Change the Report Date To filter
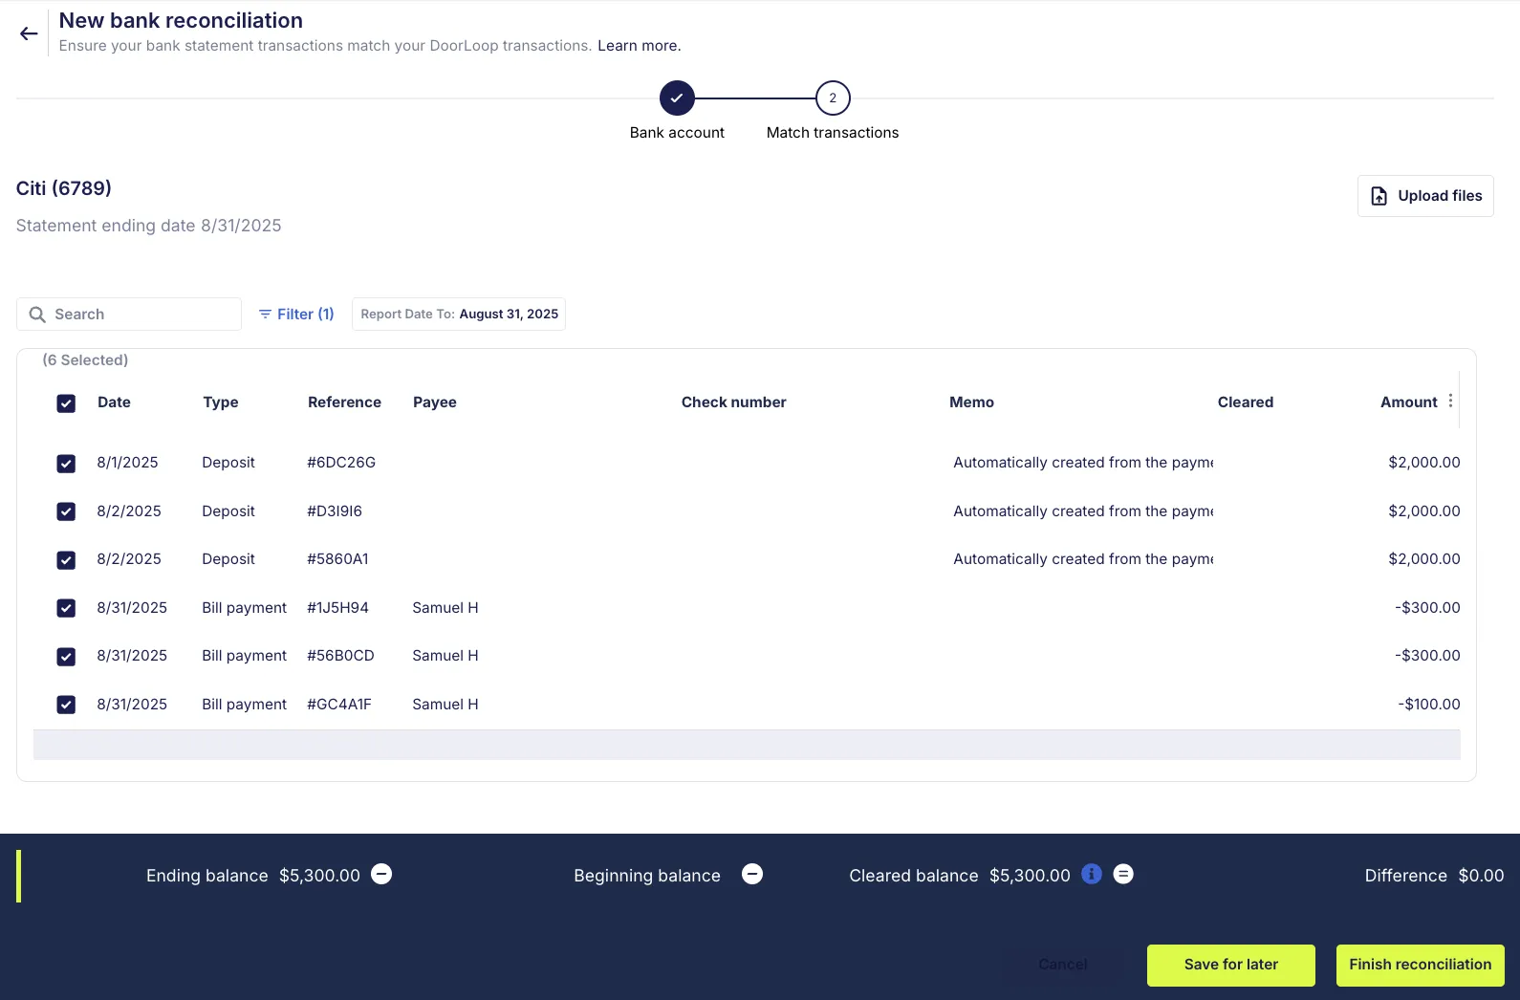Screen dimensions: 1520x1000 tap(459, 314)
